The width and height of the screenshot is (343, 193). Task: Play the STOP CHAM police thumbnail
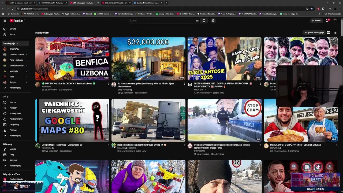pyautogui.click(x=225, y=120)
